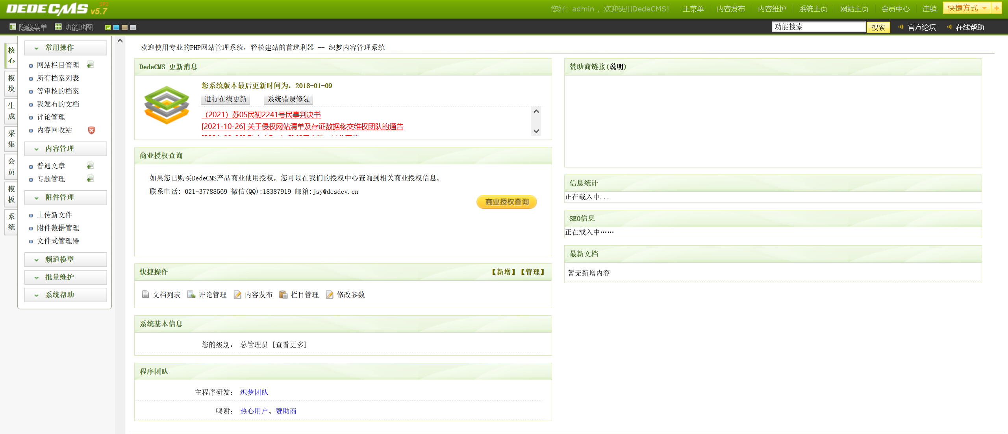Viewport: 1008px width, 434px height.
Task: Click the 文档列表 quick action icon
Action: point(145,294)
